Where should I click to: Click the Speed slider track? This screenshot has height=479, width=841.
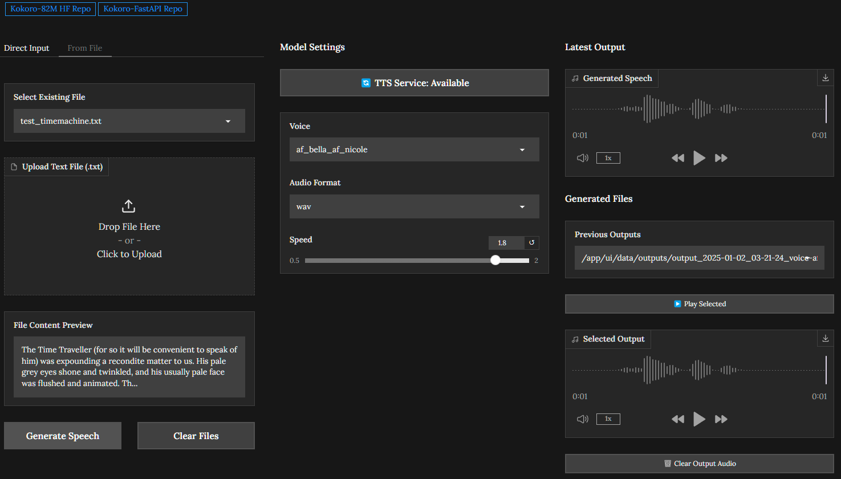point(399,261)
